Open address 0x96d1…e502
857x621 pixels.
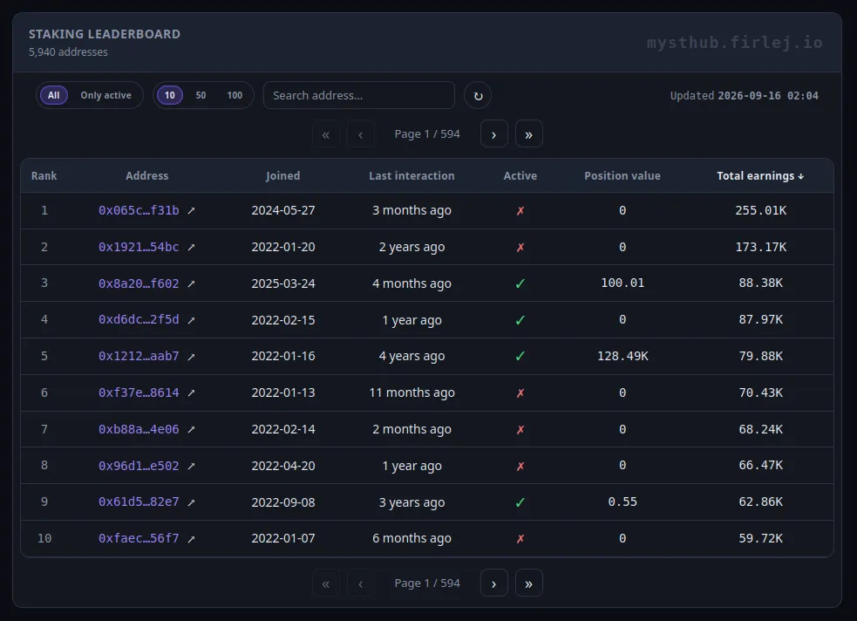139,466
